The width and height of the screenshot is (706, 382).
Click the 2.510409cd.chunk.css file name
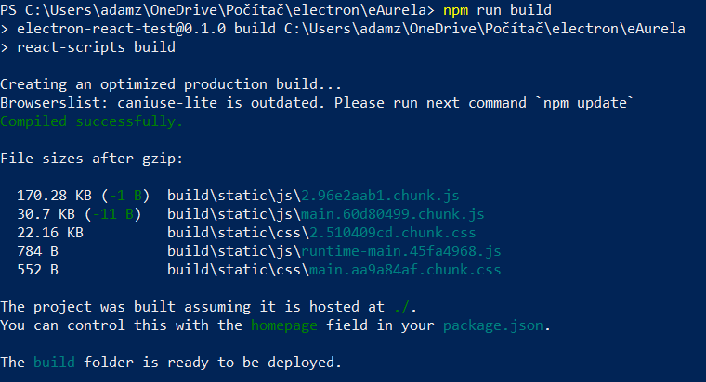click(x=393, y=233)
